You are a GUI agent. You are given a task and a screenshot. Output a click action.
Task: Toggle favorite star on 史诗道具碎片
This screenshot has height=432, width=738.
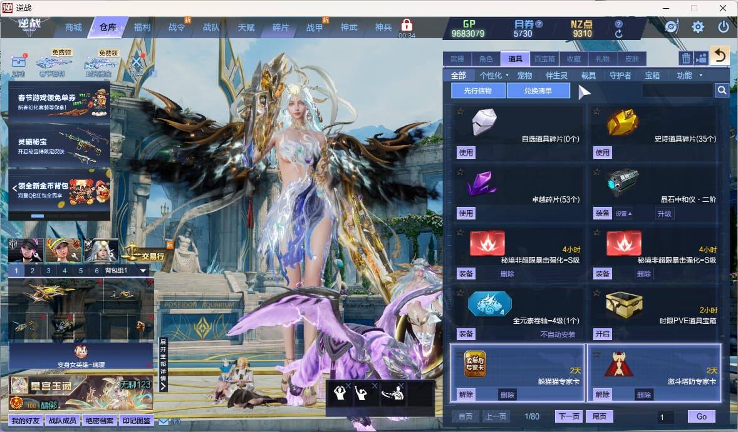click(596, 111)
